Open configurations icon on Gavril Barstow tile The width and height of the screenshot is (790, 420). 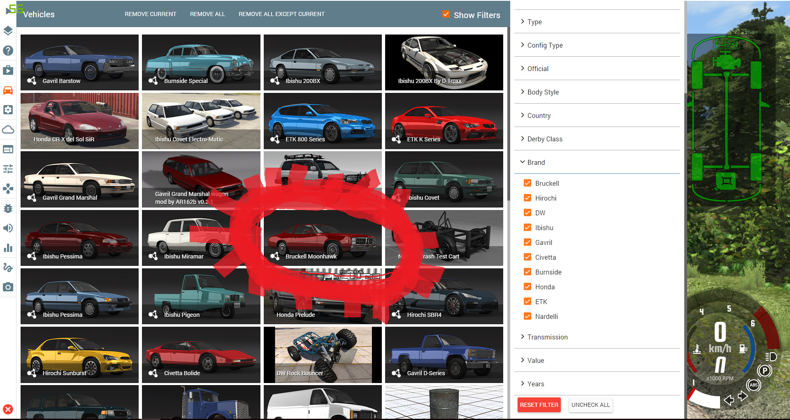pyautogui.click(x=32, y=81)
